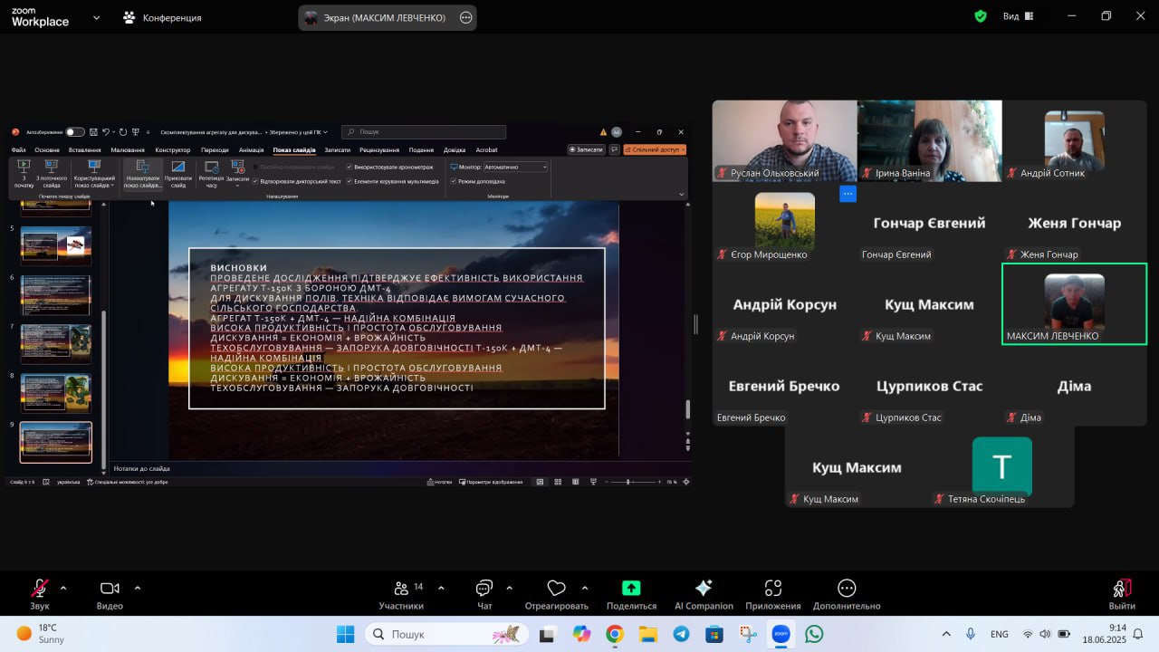Screen dimensions: 1159x652
Task: Click the Windows taskbar Пошук search box
Action: pyautogui.click(x=446, y=634)
